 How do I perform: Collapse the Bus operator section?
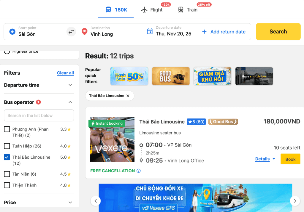[x=70, y=102]
